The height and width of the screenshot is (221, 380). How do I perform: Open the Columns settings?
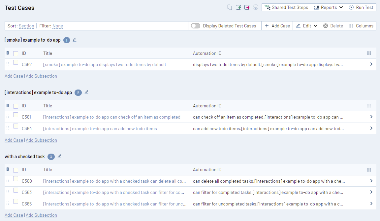point(361,26)
